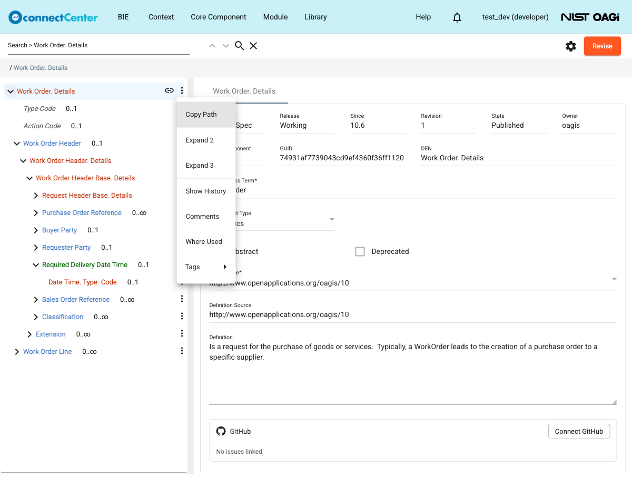Image resolution: width=632 pixels, height=480 pixels.
Task: Go to the next search result arrow
Action: point(226,46)
